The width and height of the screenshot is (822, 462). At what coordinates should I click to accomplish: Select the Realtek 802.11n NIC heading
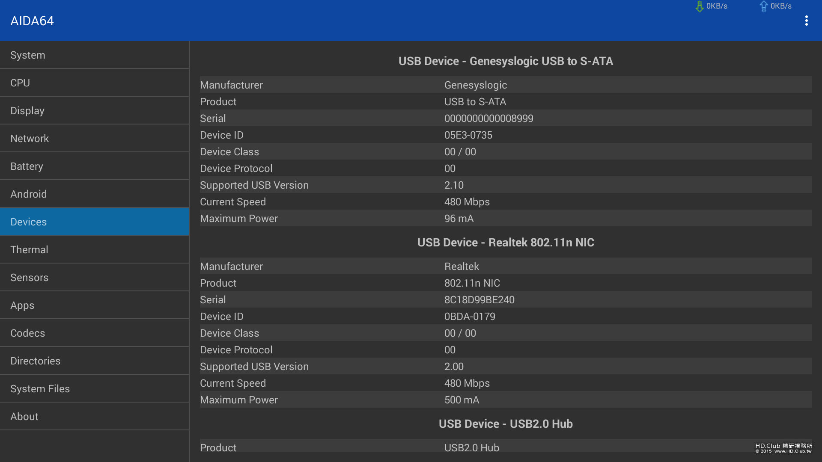[x=506, y=243]
